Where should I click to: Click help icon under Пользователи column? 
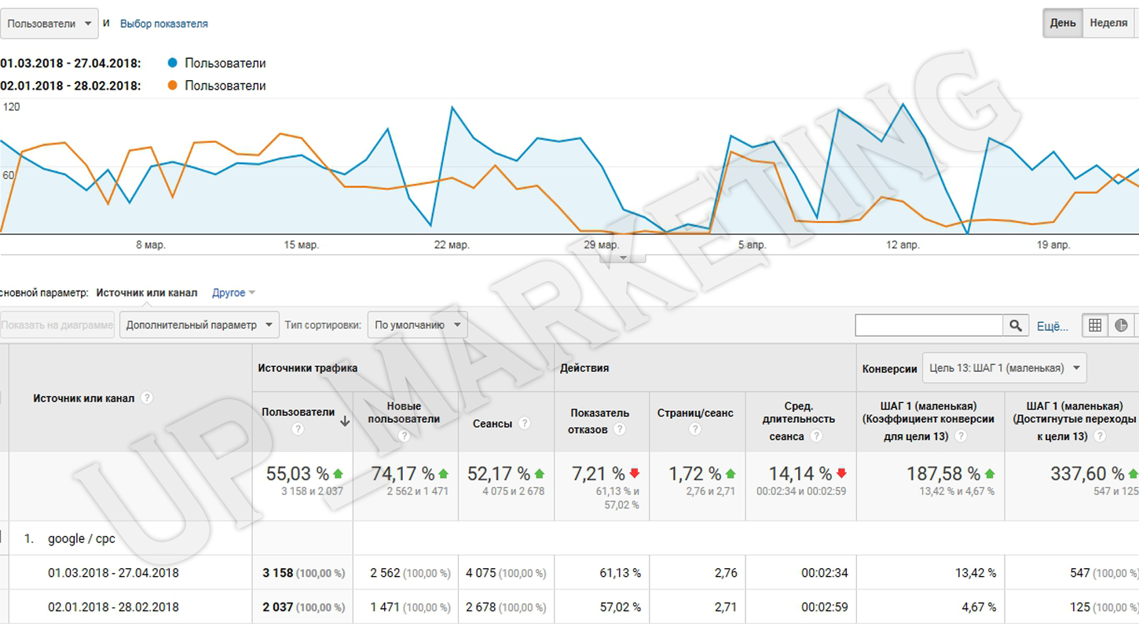pyautogui.click(x=298, y=429)
